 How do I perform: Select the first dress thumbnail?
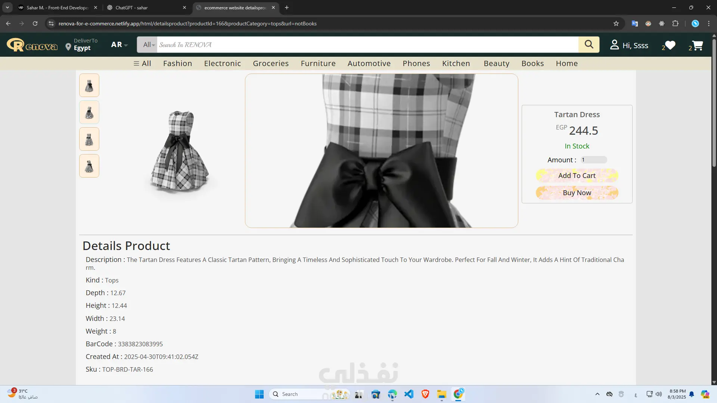click(89, 85)
